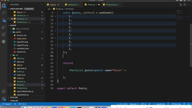The width and height of the screenshot is (192, 108).
Task: Click the feedback icon in status bar
Action: click(x=184, y=104)
